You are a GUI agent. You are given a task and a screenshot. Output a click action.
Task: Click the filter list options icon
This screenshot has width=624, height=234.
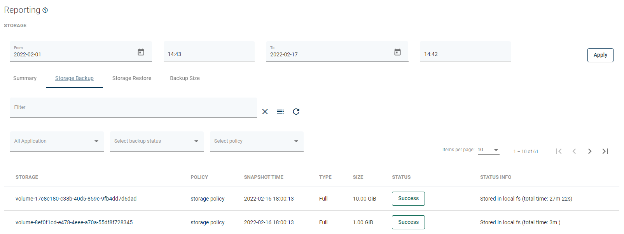click(280, 112)
